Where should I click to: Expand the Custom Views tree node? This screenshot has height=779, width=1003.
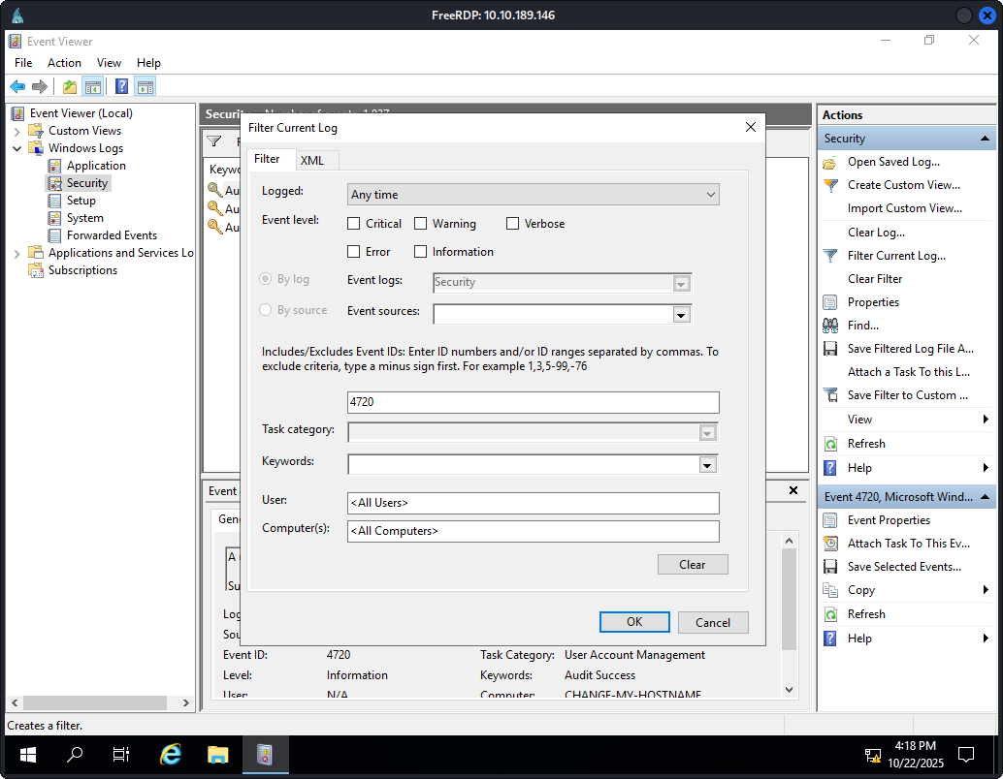pos(17,132)
